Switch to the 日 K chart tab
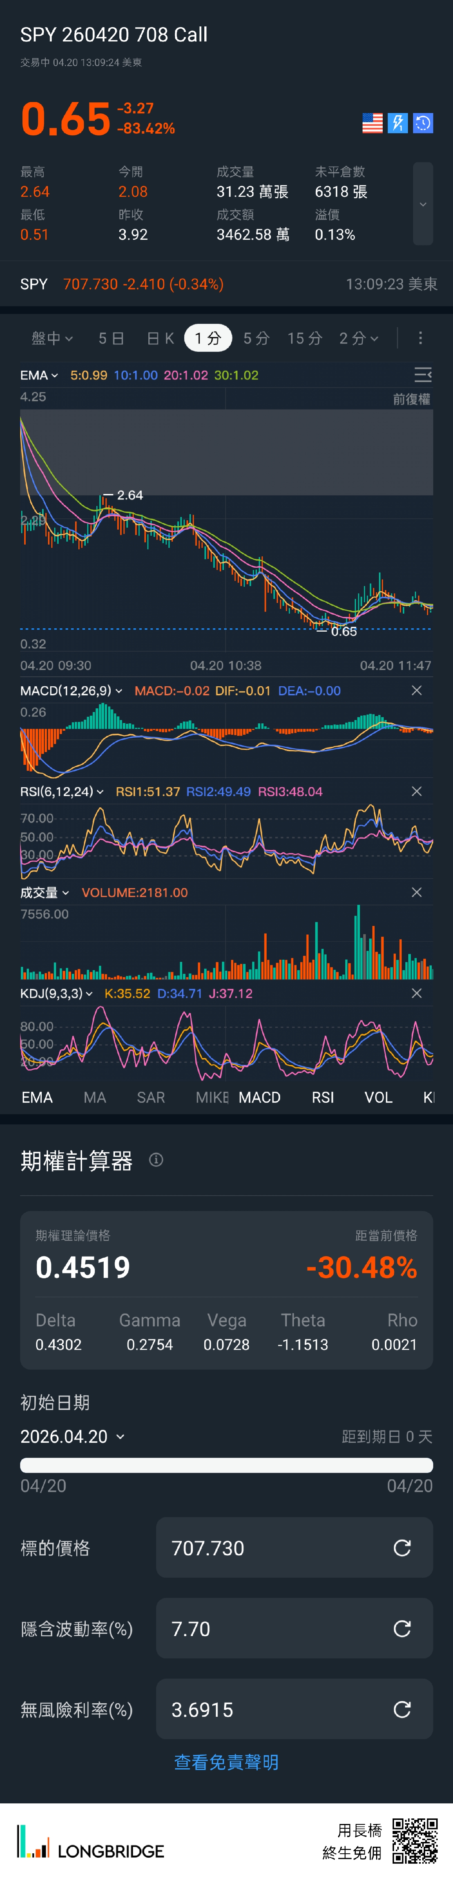This screenshot has width=453, height=1879. coord(160,338)
